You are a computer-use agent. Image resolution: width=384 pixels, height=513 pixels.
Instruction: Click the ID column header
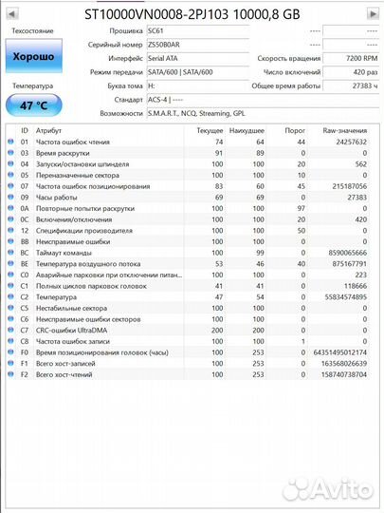(x=25, y=130)
